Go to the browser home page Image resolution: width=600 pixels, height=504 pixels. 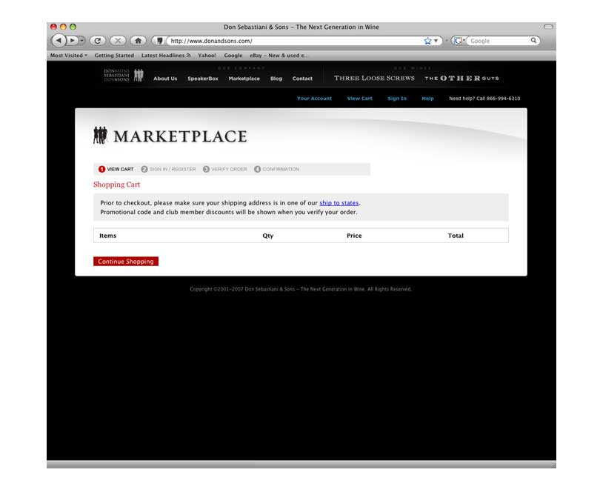pyautogui.click(x=136, y=40)
